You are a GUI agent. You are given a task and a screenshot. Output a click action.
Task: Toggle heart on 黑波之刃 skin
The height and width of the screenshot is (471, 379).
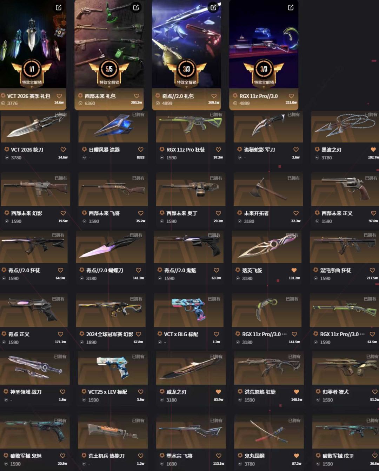pyautogui.click(x=373, y=150)
